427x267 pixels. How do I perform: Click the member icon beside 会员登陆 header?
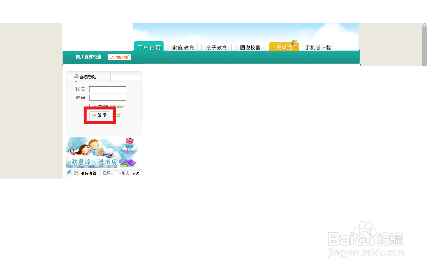77,76
